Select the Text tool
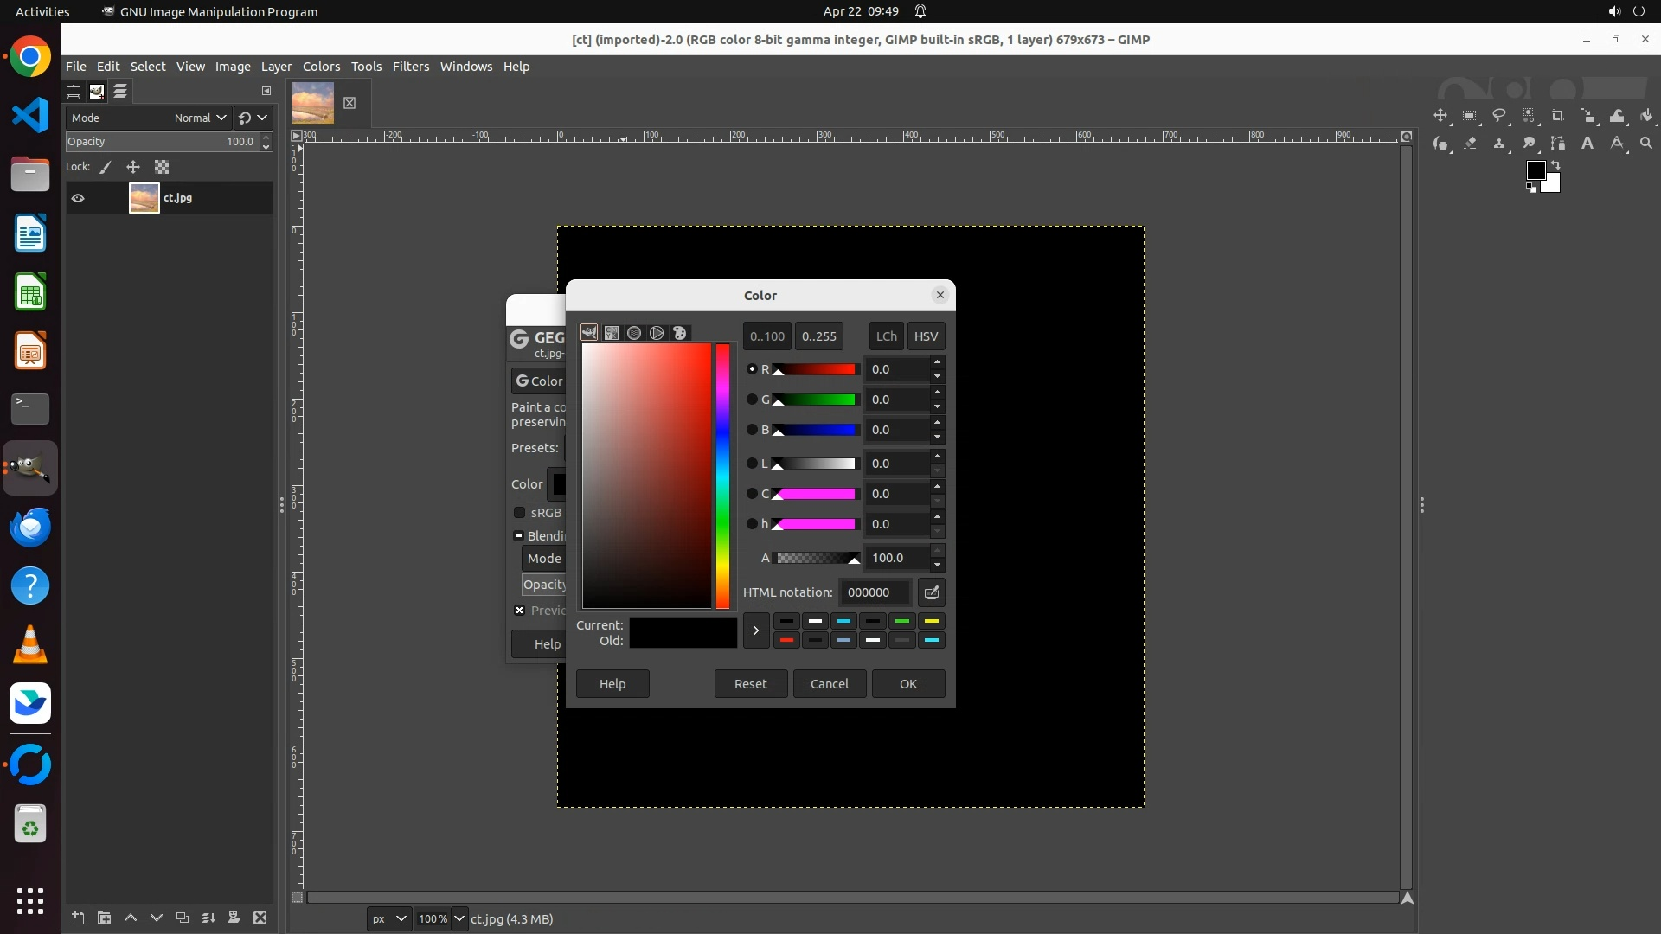This screenshot has height=934, width=1661. 1587,144
